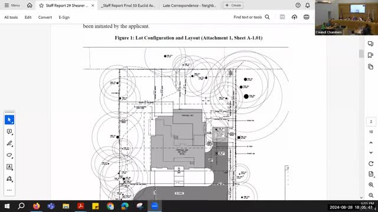This screenshot has width=378, height=212.
Task: Open Zoom app from taskbar
Action: point(155,206)
